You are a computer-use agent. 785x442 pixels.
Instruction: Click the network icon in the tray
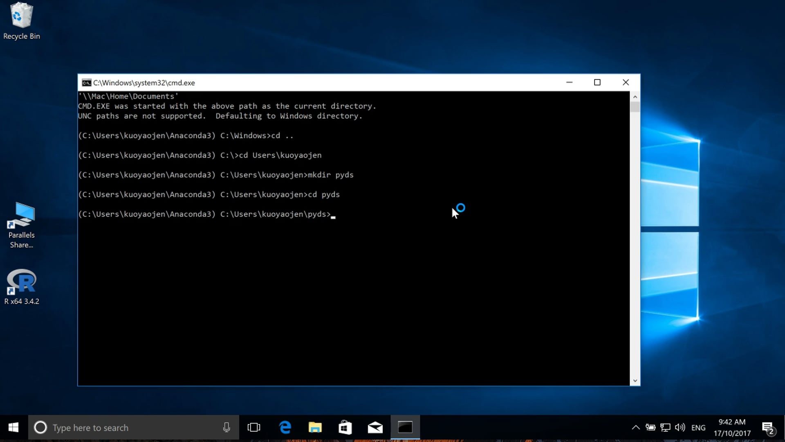pyautogui.click(x=665, y=428)
